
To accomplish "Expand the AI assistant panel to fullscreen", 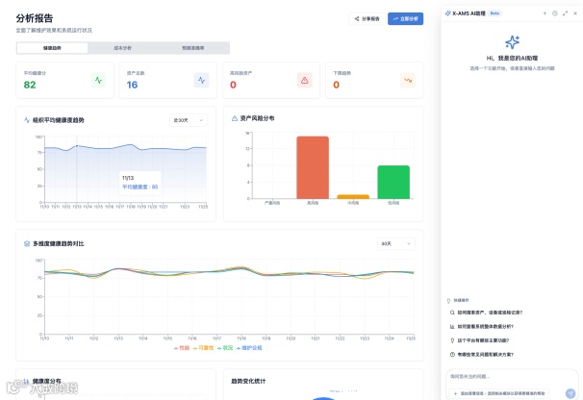I will pos(565,13).
